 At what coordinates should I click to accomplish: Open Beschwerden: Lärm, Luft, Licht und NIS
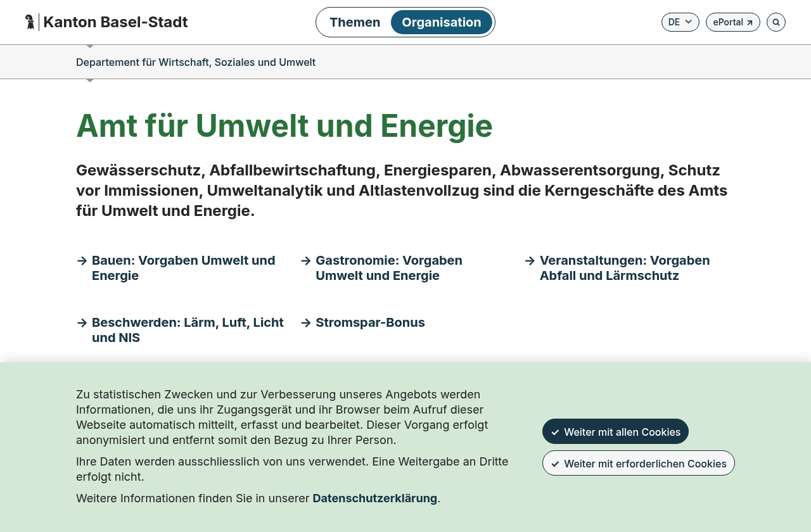188,330
